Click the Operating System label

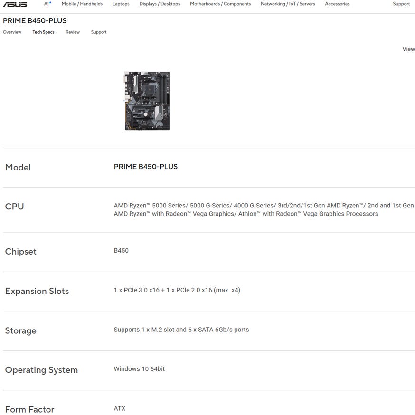point(41,370)
